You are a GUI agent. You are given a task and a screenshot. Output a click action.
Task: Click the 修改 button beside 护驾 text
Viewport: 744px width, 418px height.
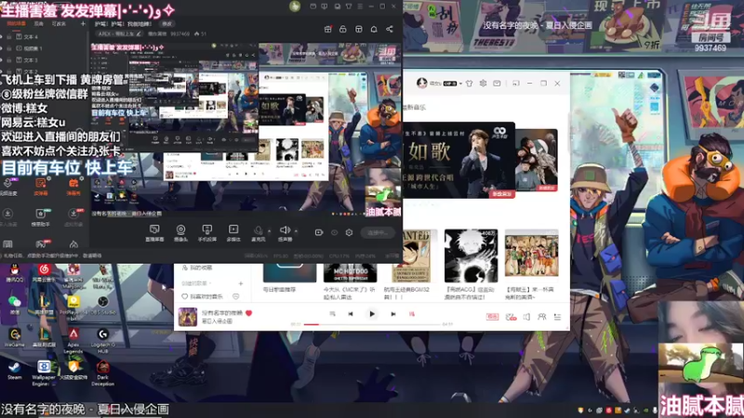point(167,24)
